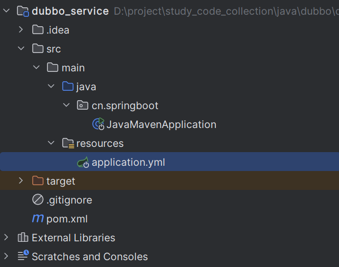Viewport: 339px width, 267px height.
Task: Click the orange target folder icon
Action: tap(37, 181)
